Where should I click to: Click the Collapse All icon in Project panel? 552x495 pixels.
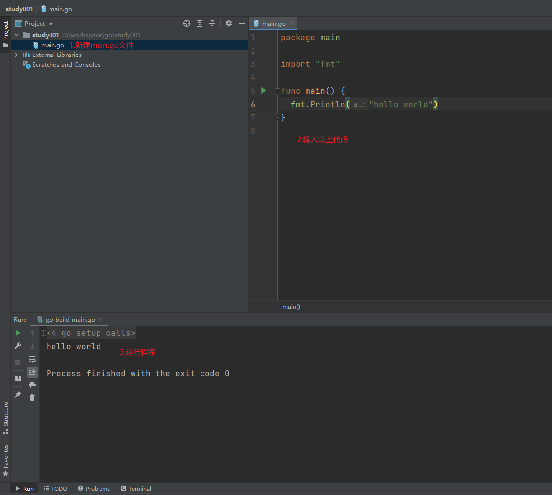click(x=212, y=24)
